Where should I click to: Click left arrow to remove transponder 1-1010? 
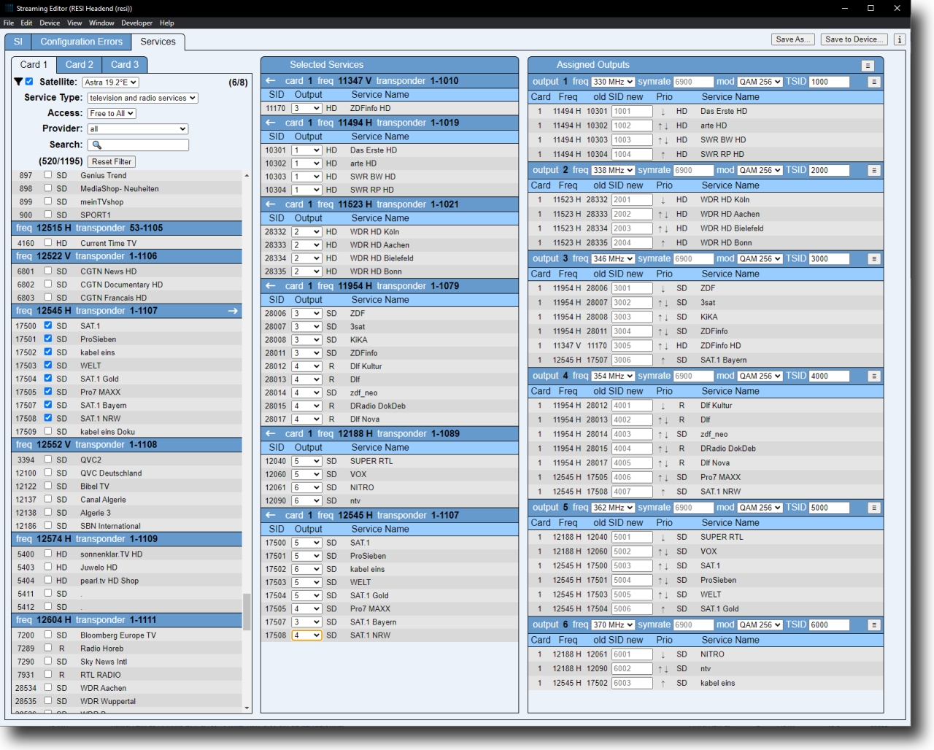point(271,81)
